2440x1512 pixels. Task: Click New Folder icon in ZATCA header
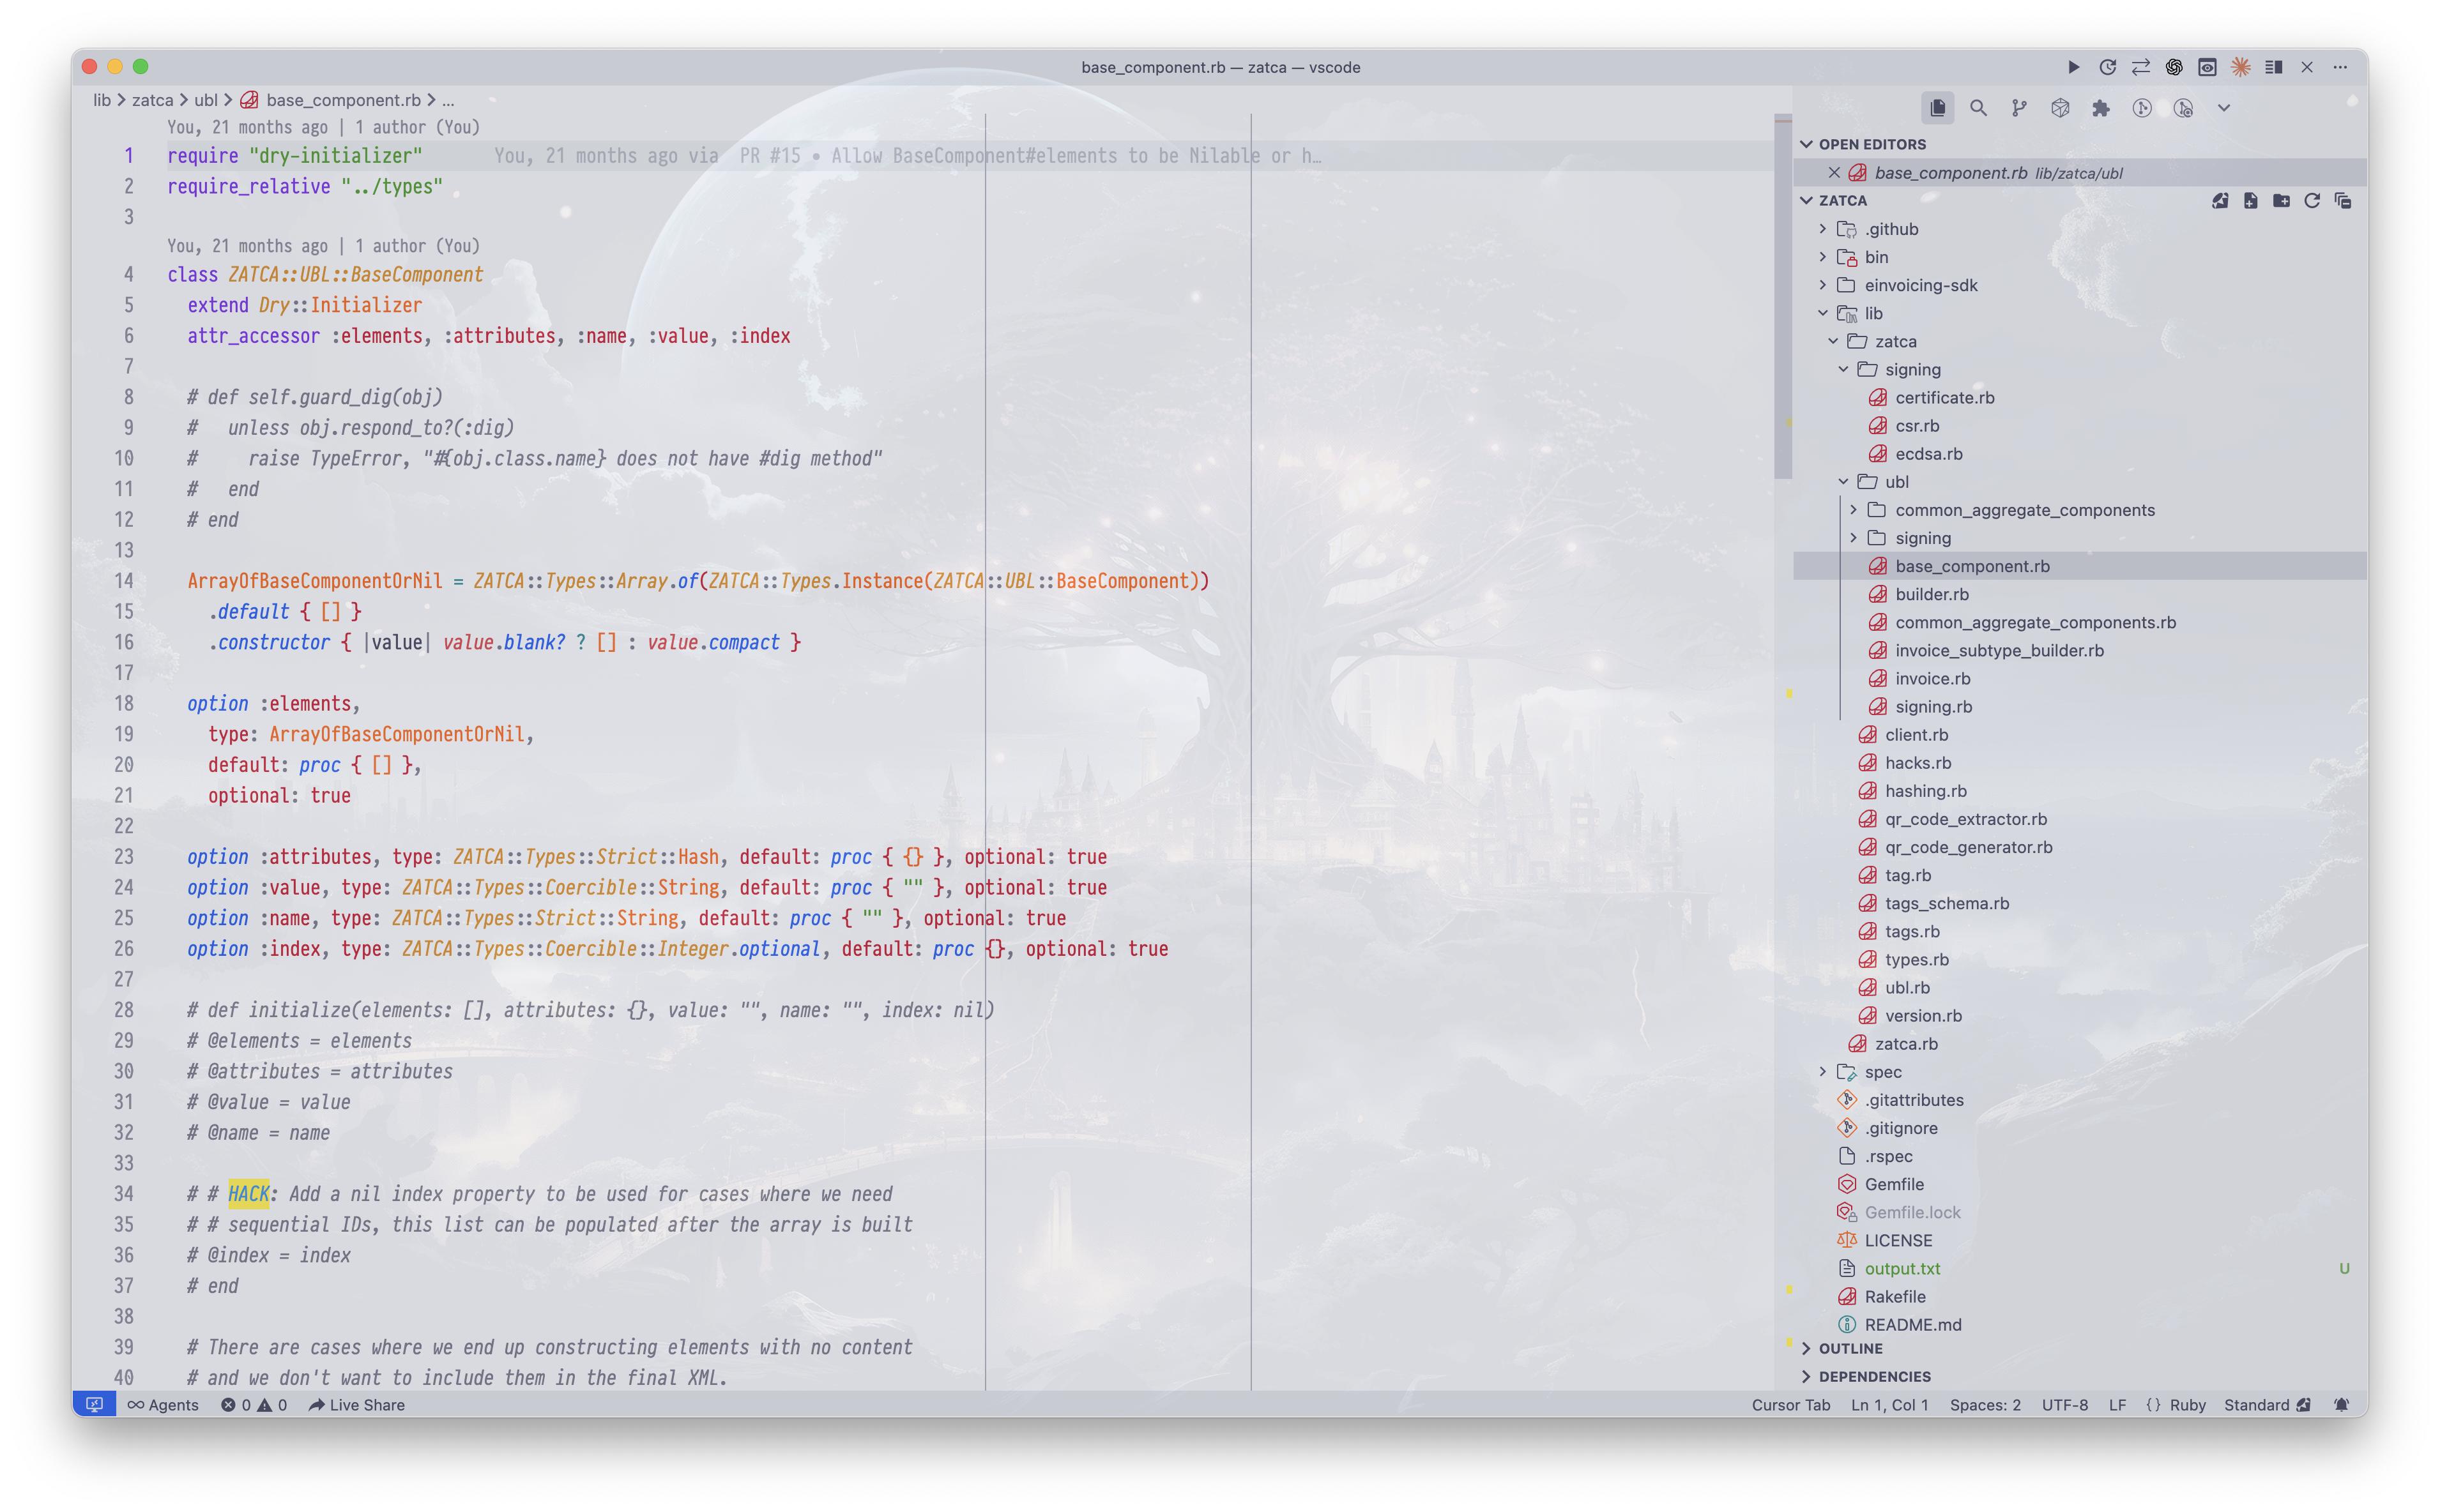(2281, 201)
